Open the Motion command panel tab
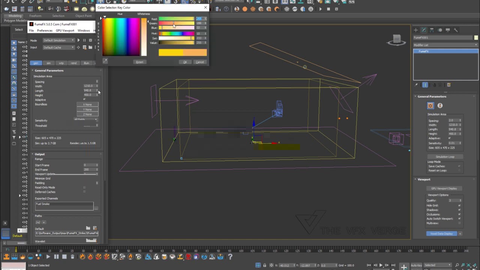 439,30
